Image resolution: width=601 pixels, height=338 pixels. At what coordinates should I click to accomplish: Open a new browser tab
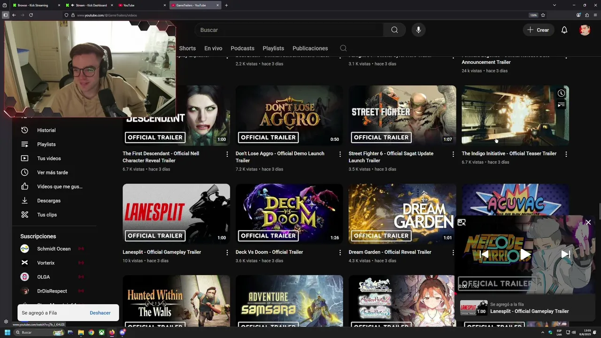point(226,5)
